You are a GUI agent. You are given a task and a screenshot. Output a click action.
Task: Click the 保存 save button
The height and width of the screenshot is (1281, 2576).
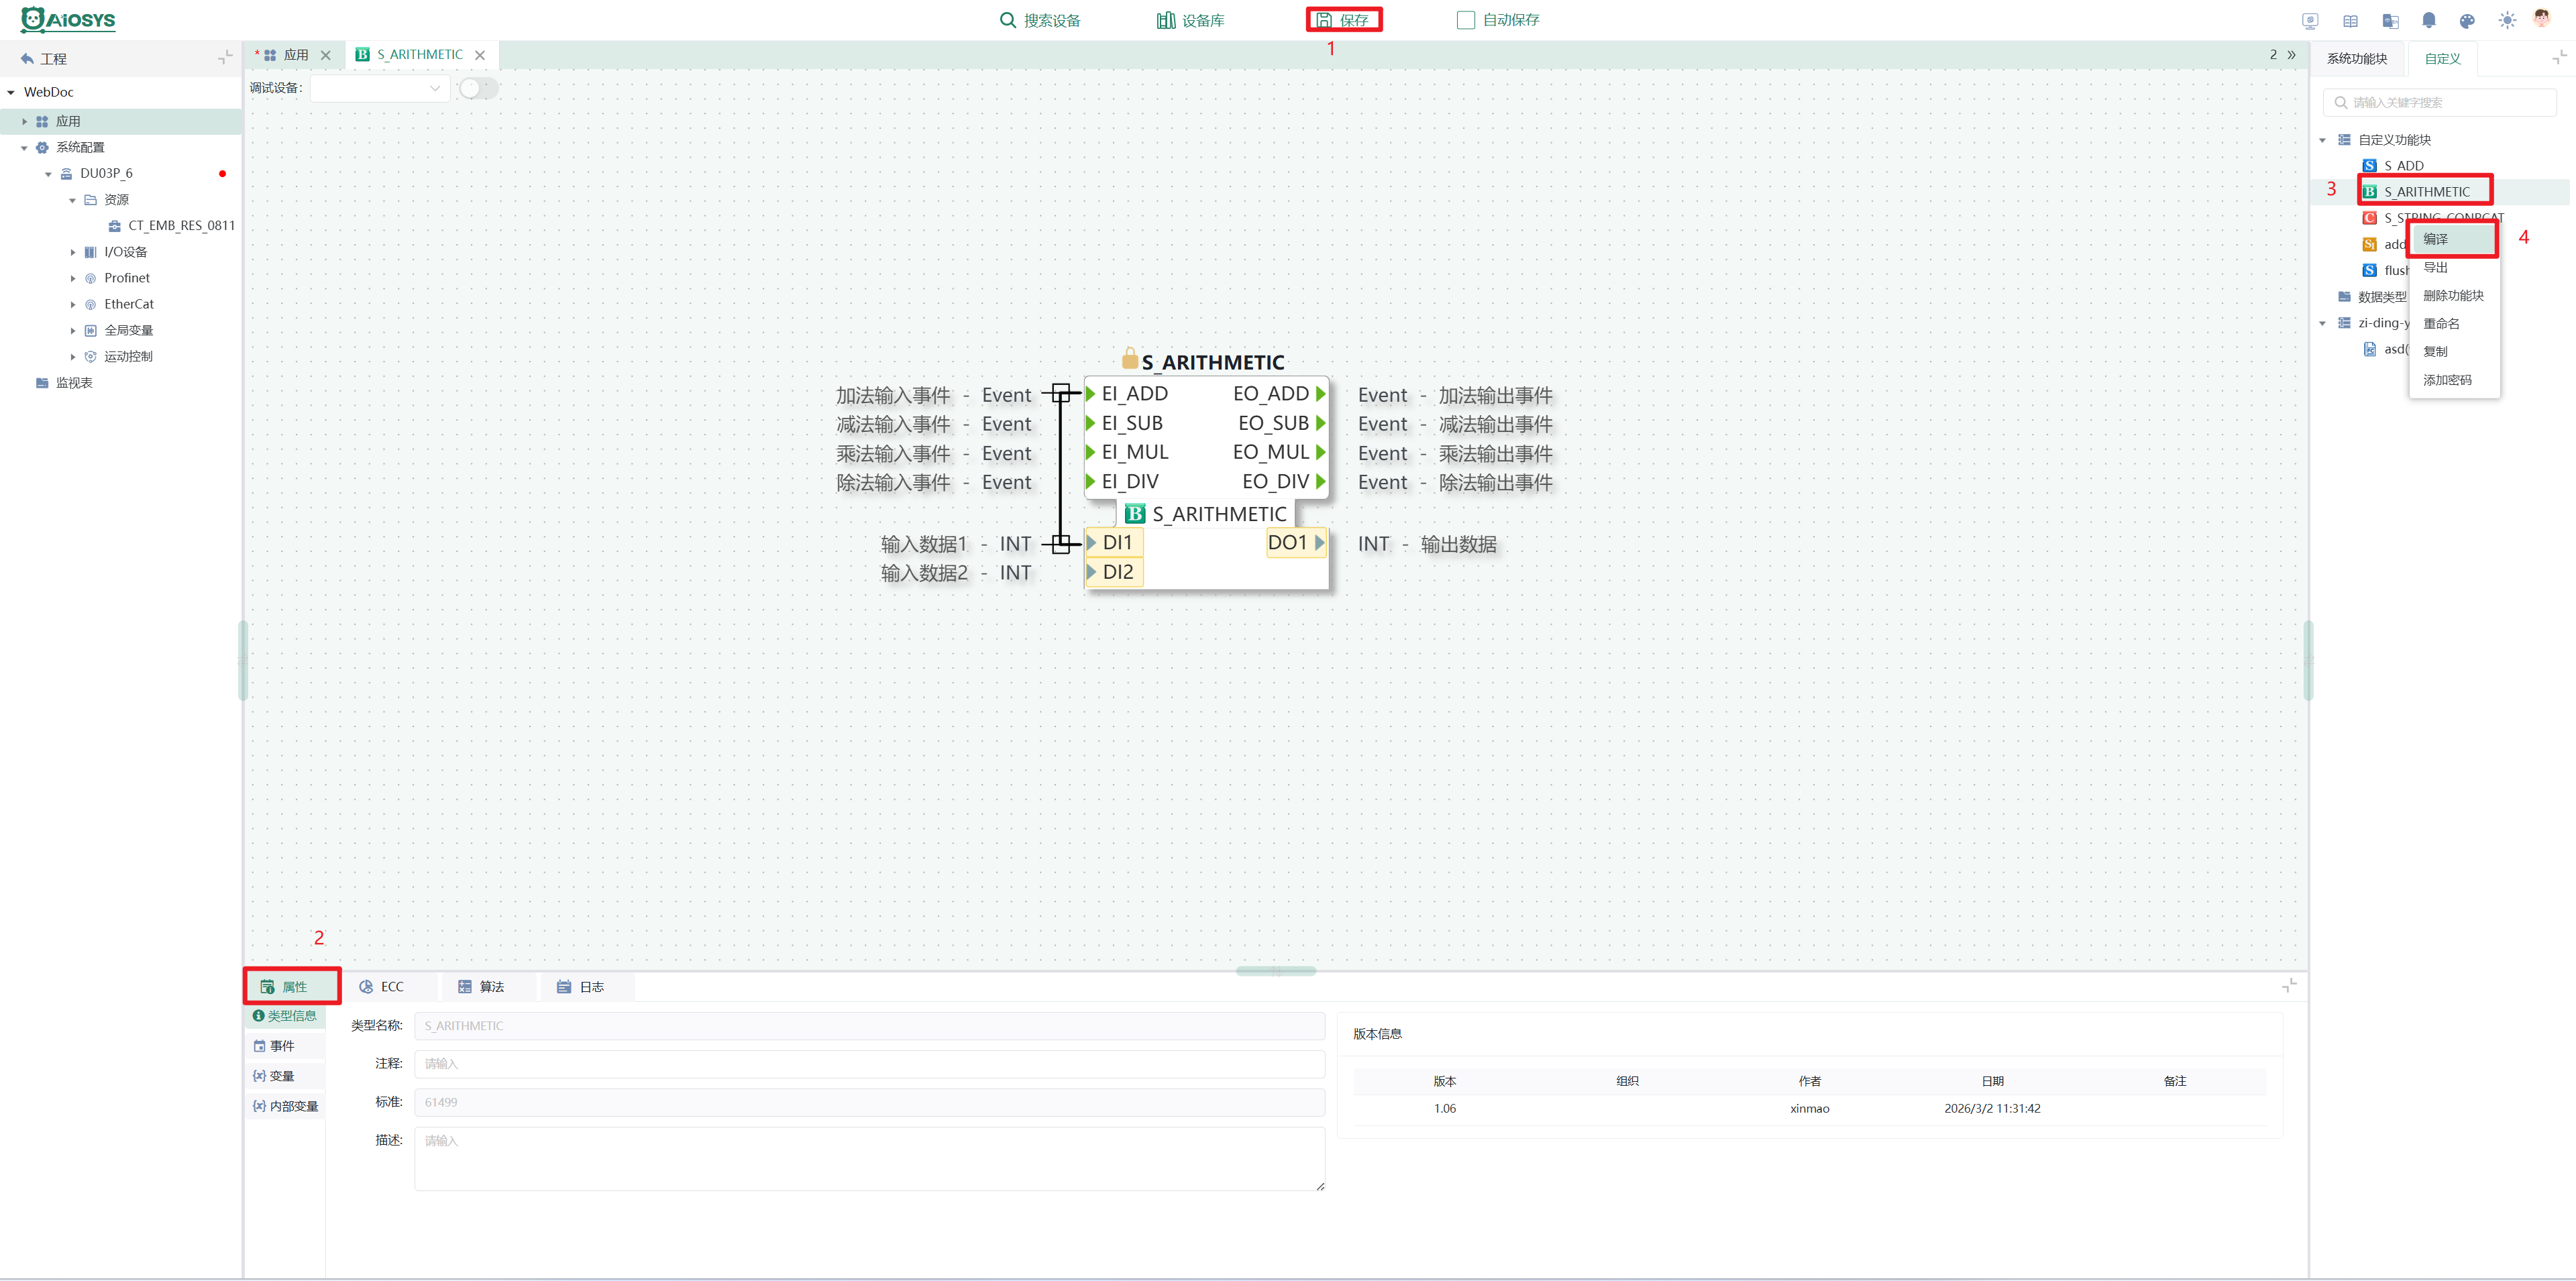[1343, 20]
